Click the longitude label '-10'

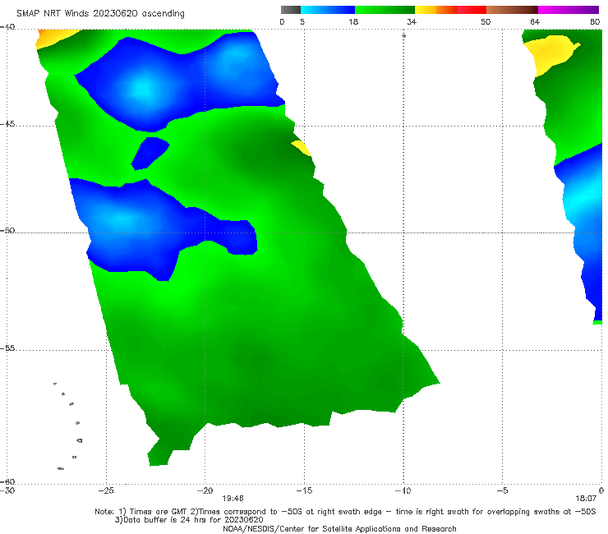coord(403,490)
